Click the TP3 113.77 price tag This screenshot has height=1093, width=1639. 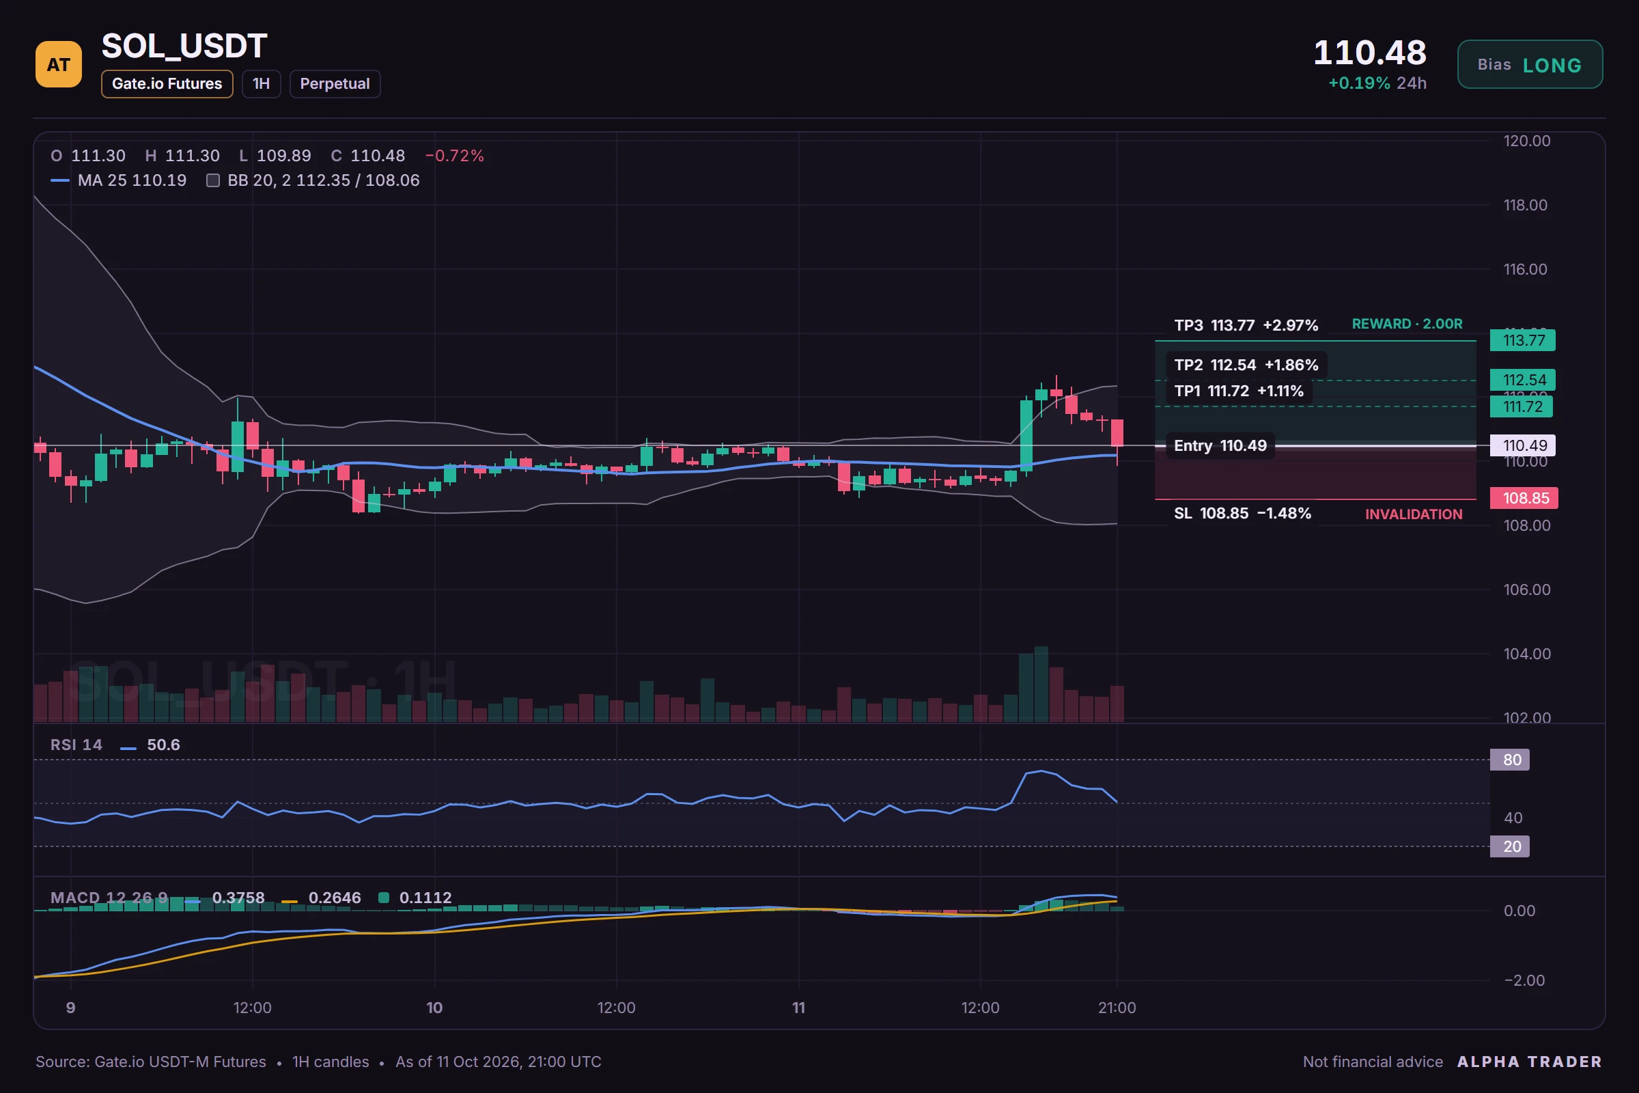click(1523, 340)
